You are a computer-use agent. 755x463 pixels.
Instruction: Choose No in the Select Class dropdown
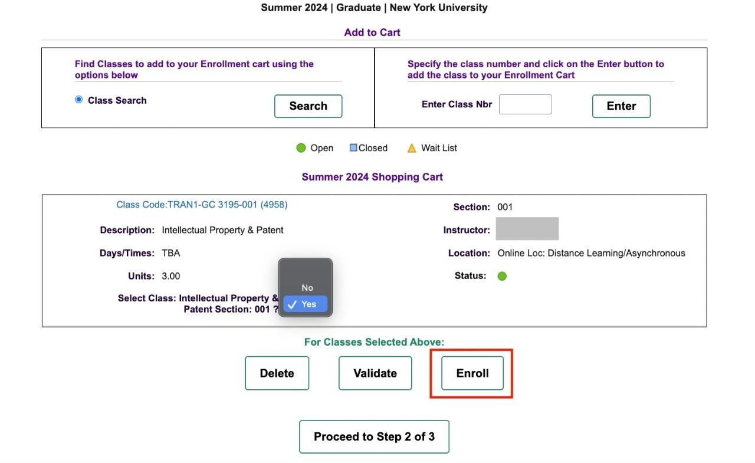[x=306, y=288]
